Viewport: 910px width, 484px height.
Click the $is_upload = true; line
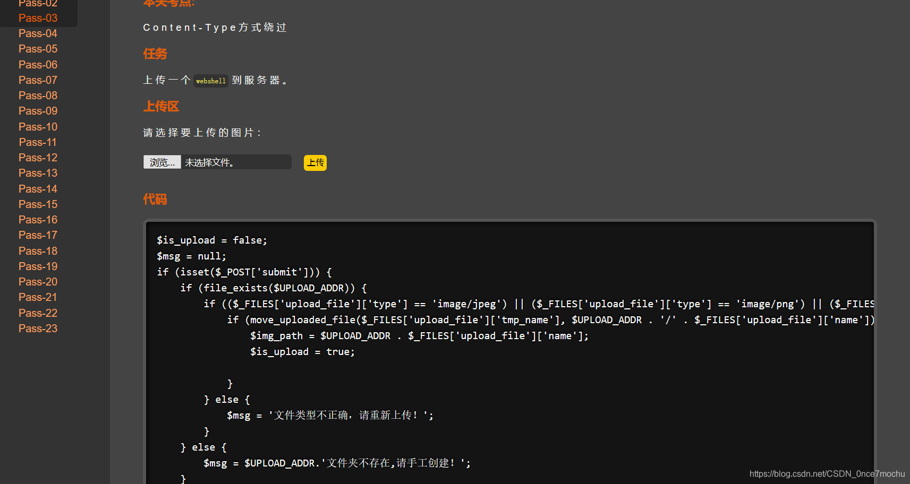point(302,352)
